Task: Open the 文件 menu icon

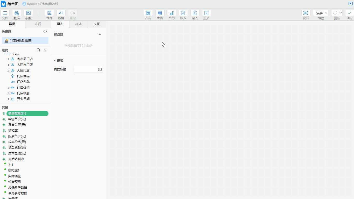Action: click(x=5, y=13)
